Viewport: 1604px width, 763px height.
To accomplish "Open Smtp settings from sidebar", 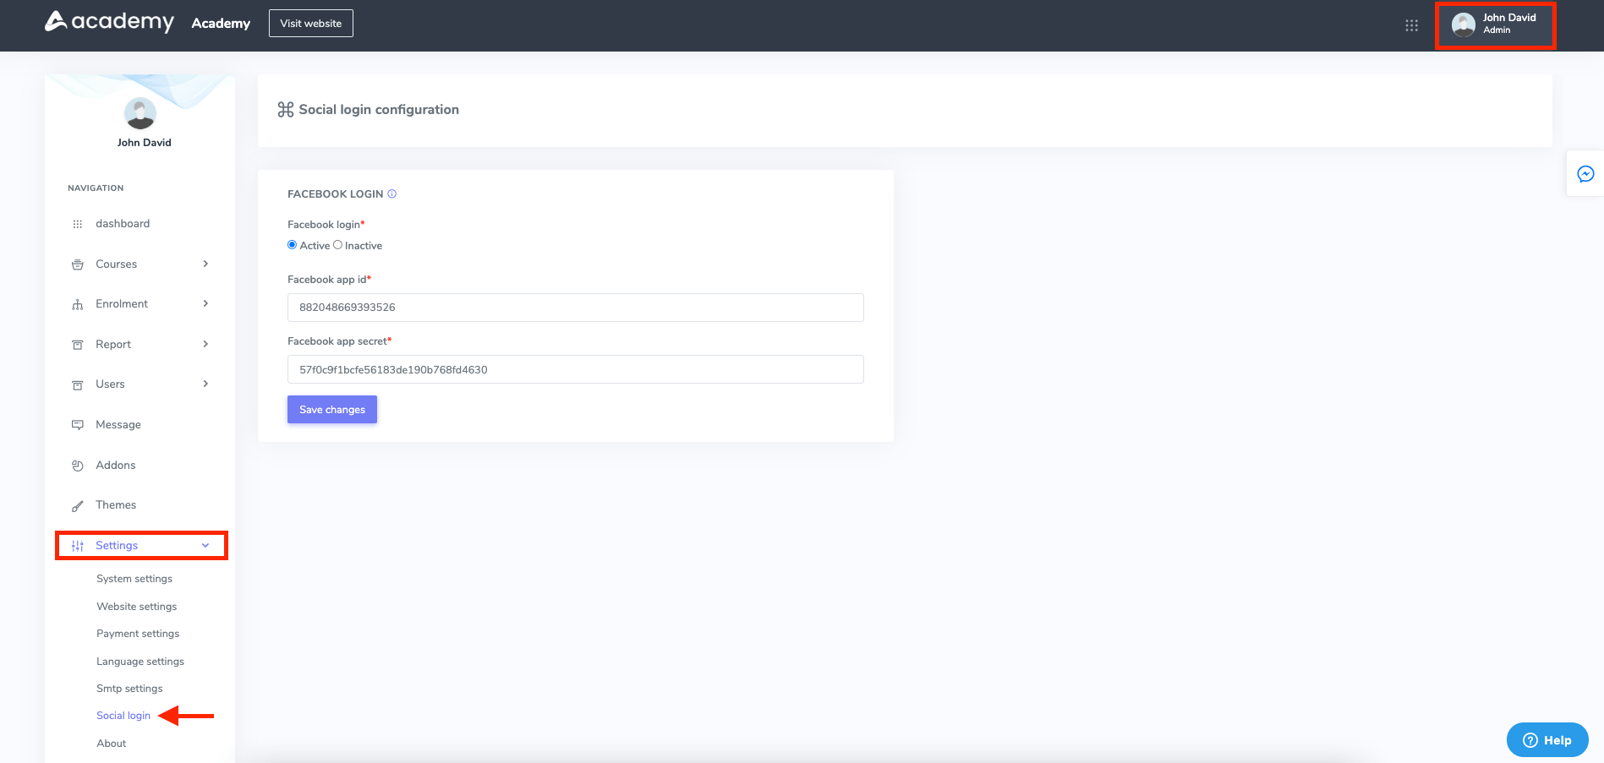I will 129,688.
